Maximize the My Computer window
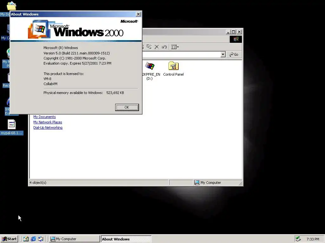 233,32
